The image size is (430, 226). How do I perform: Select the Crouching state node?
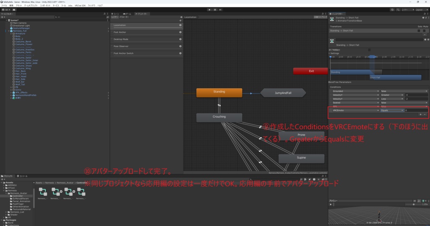coord(219,118)
